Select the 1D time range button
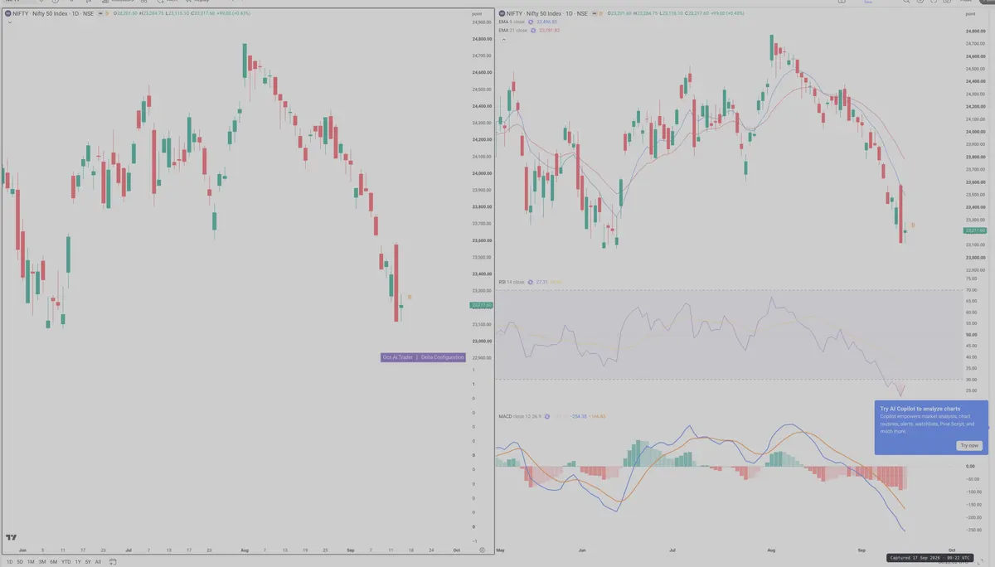995x567 pixels. [9, 562]
